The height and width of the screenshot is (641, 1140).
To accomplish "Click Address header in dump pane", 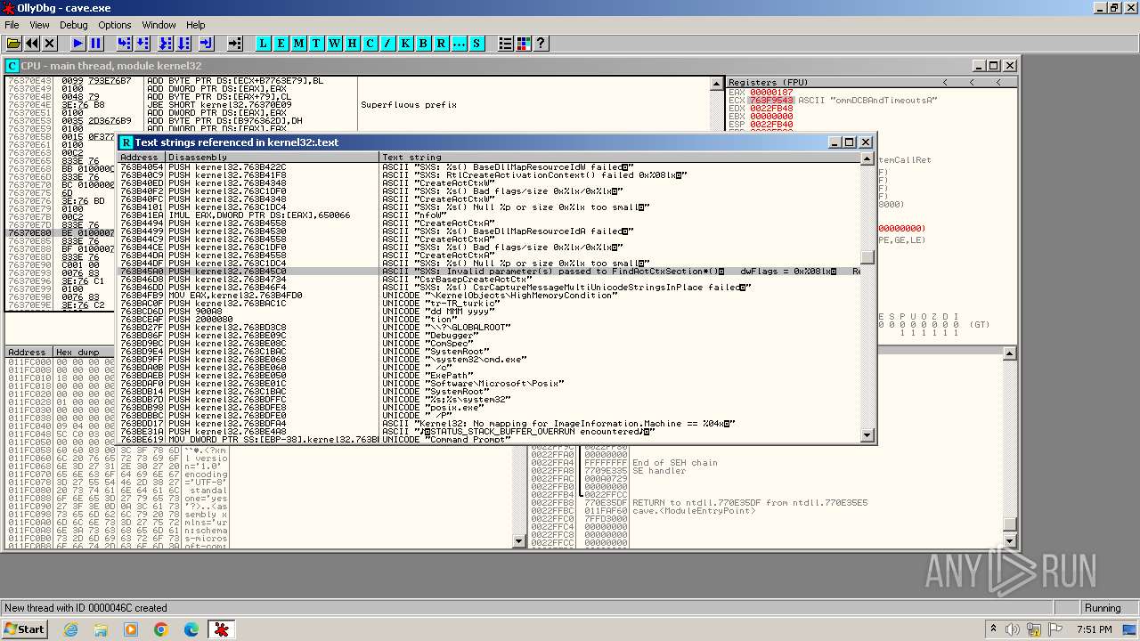I will [29, 353].
